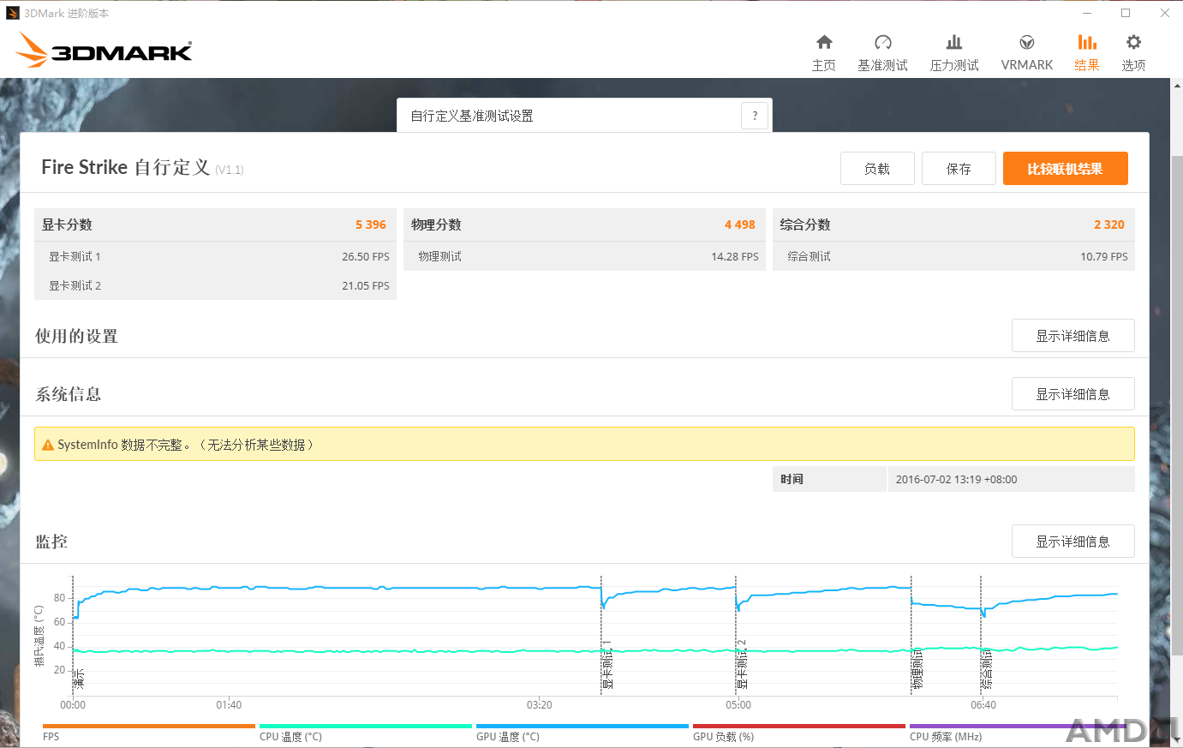Image resolution: width=1183 pixels, height=748 pixels.
Task: Go to the 主页 home icon
Action: [x=824, y=42]
